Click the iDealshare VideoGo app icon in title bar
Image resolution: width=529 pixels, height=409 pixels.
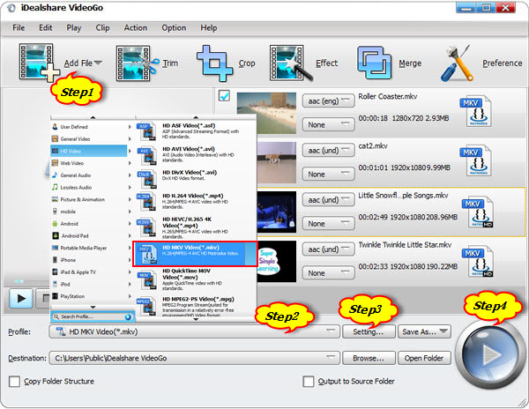click(11, 8)
